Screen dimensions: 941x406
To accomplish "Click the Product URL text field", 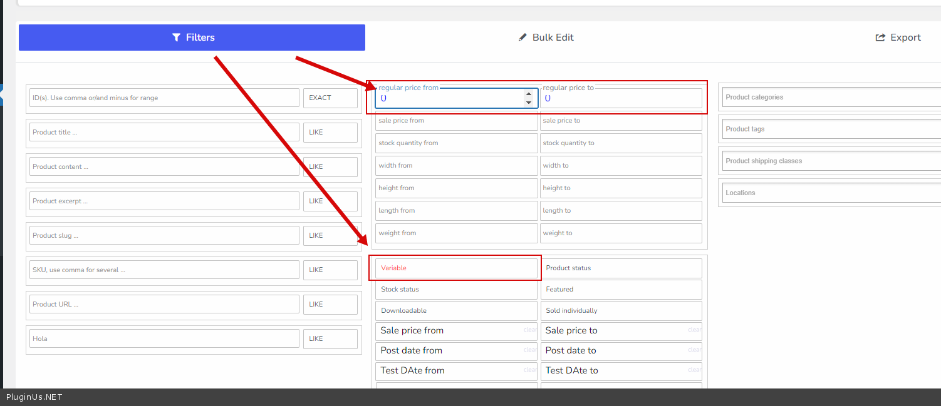I will (x=164, y=305).
